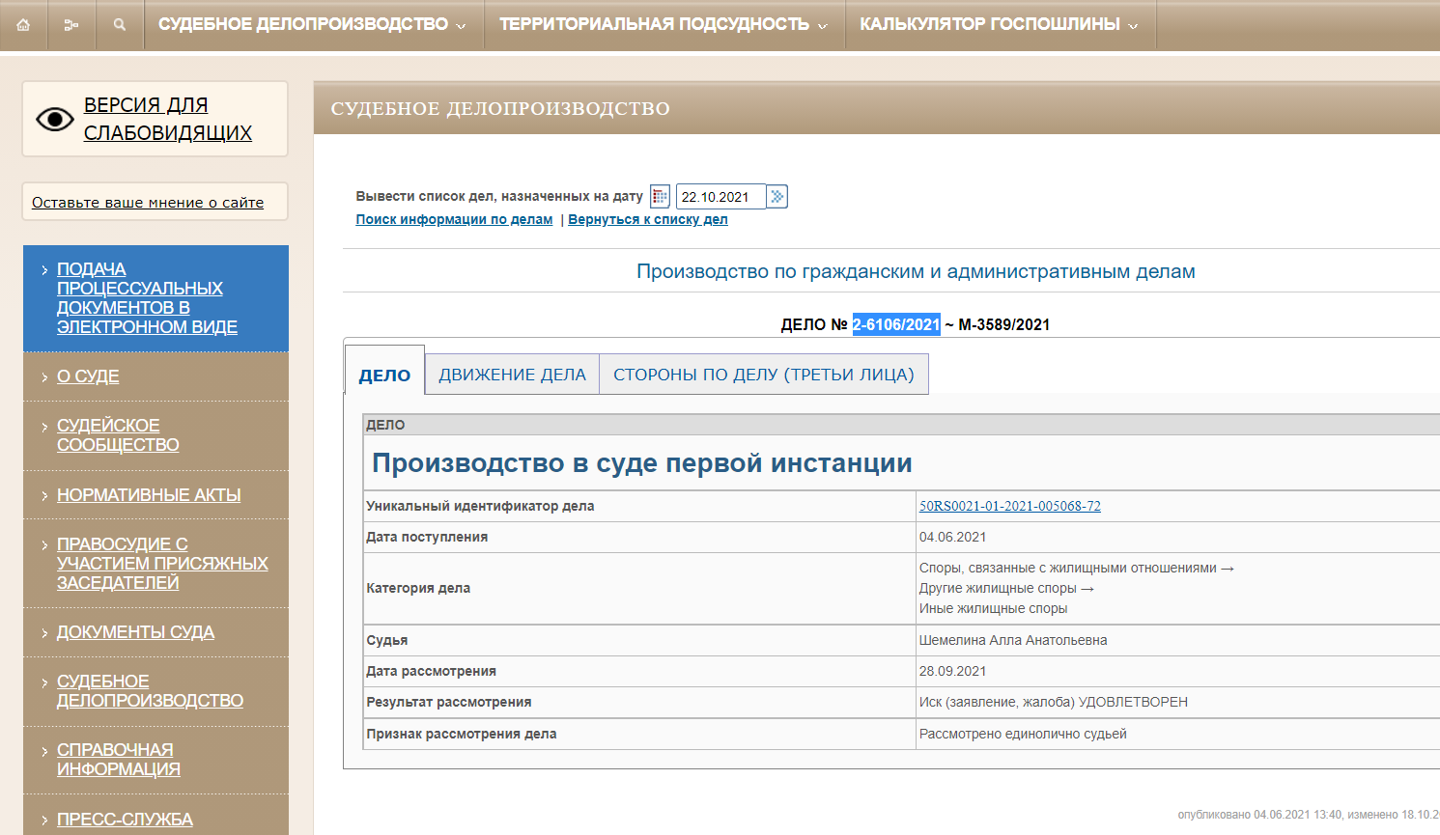Image resolution: width=1440 pixels, height=835 pixels.
Task: Open the calendar date picker icon
Action: point(660,197)
